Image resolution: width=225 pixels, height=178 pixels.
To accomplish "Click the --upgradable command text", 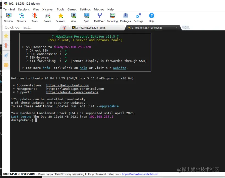I will (108, 106).
